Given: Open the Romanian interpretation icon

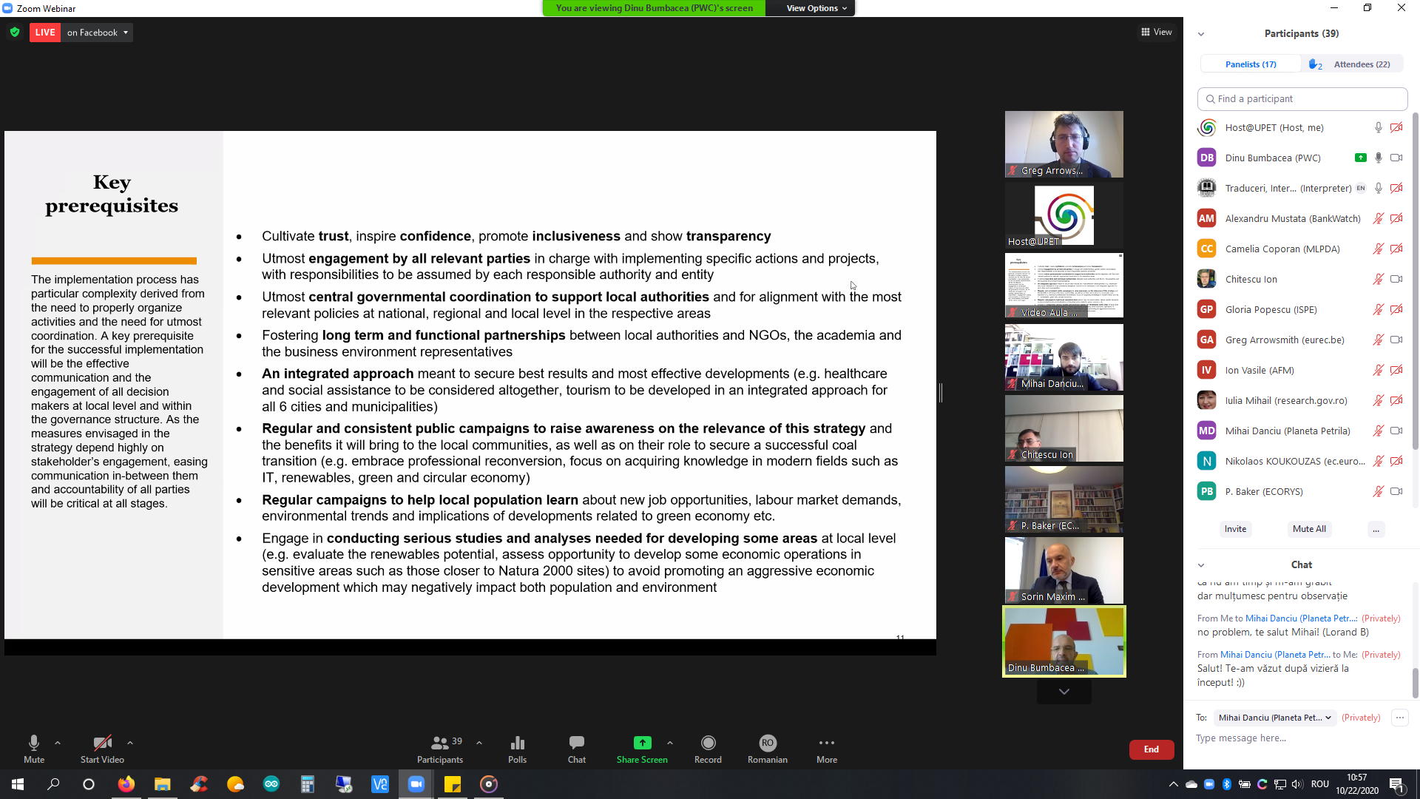Looking at the screenshot, I should (x=767, y=743).
